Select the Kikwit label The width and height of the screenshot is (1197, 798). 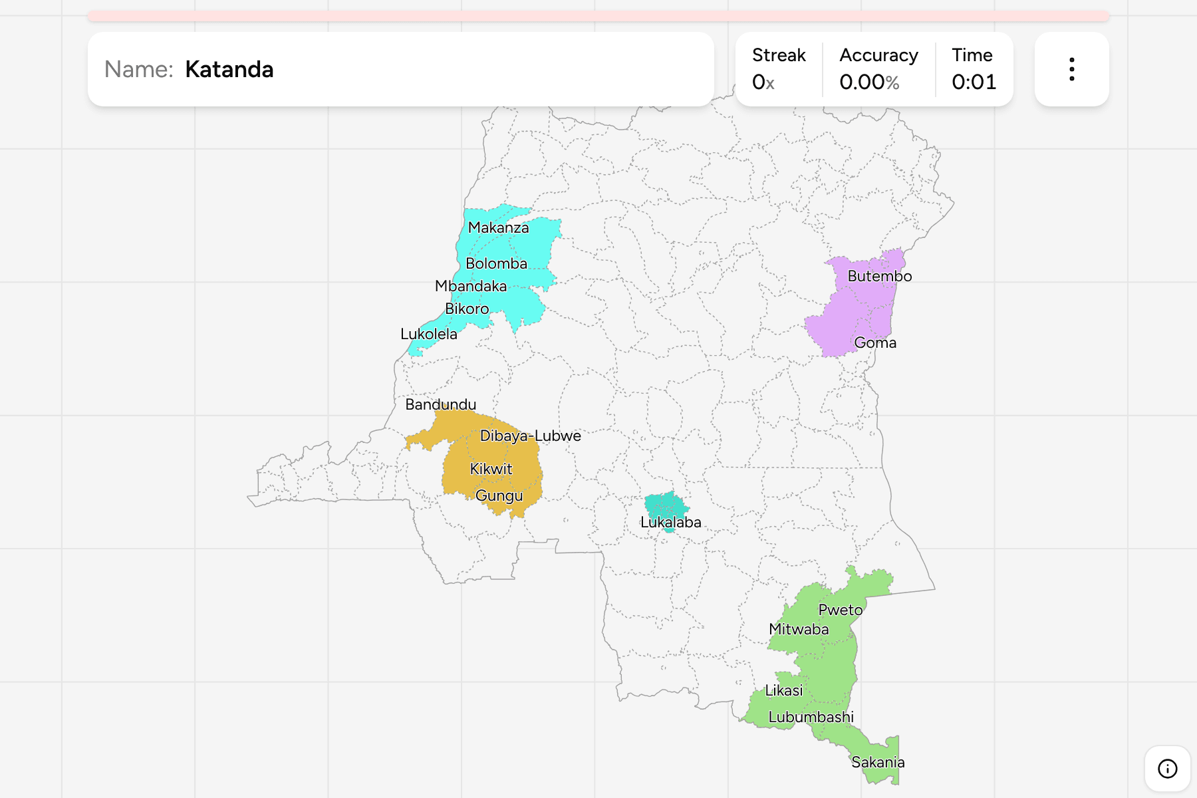[x=491, y=469]
